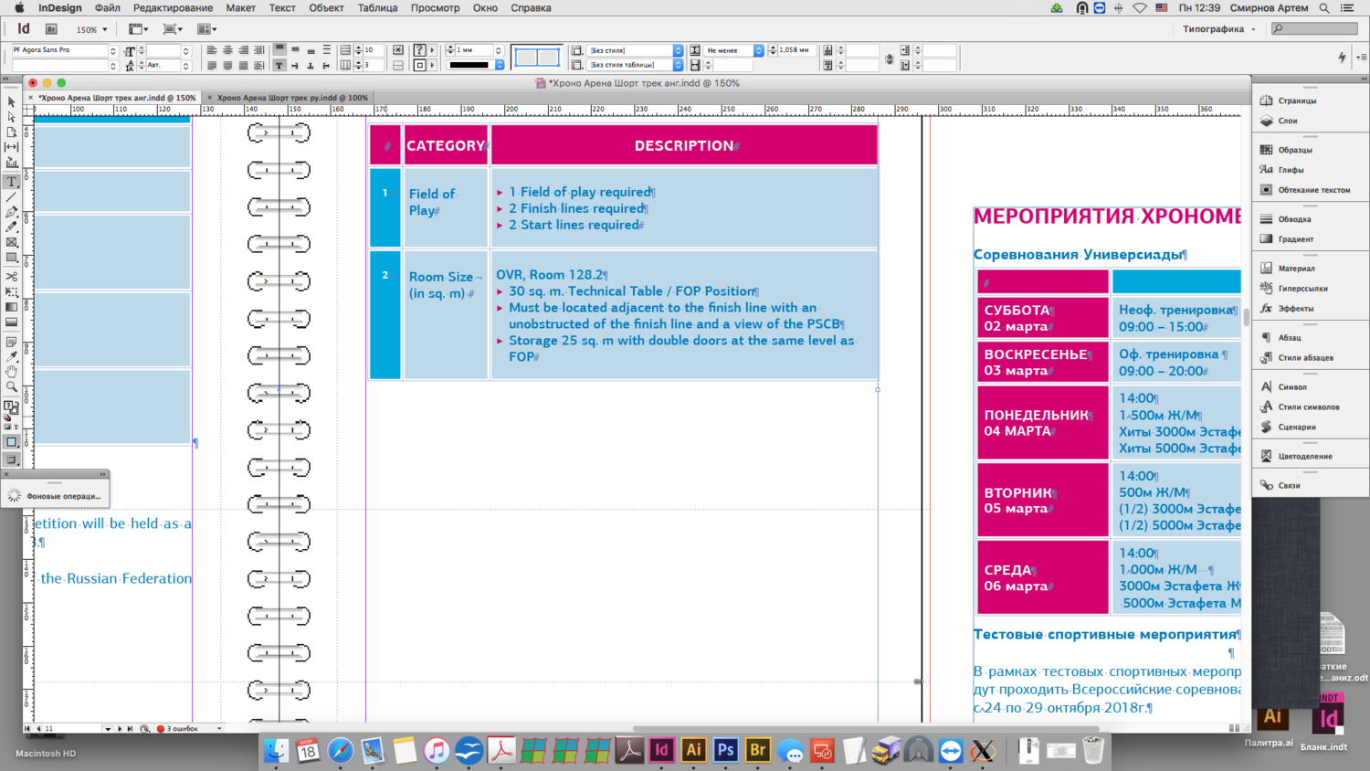Click the row height field showing 1,058 мм
Image resolution: width=1370 pixels, height=771 pixels.
tap(796, 50)
